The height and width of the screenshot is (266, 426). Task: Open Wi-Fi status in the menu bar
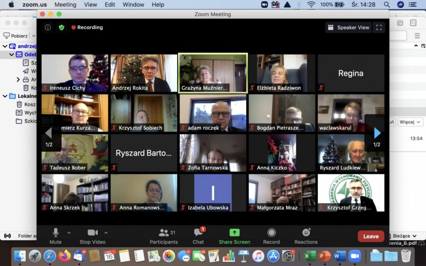311,4
